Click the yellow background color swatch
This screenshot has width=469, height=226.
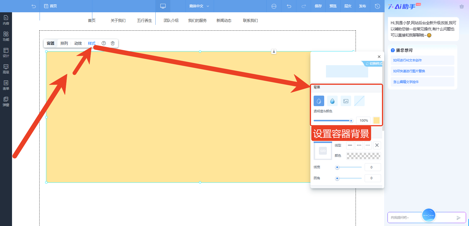(x=376, y=120)
